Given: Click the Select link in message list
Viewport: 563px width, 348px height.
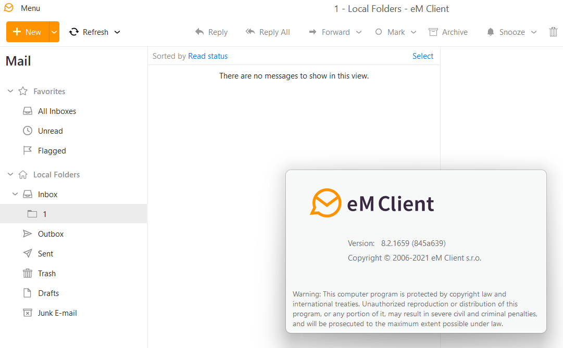Looking at the screenshot, I should pyautogui.click(x=422, y=56).
